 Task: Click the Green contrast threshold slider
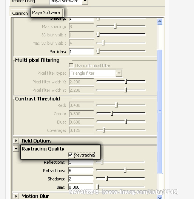click(x=121, y=113)
